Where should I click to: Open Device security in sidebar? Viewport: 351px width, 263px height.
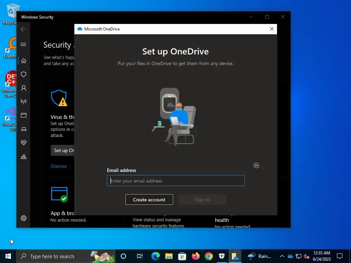click(24, 129)
